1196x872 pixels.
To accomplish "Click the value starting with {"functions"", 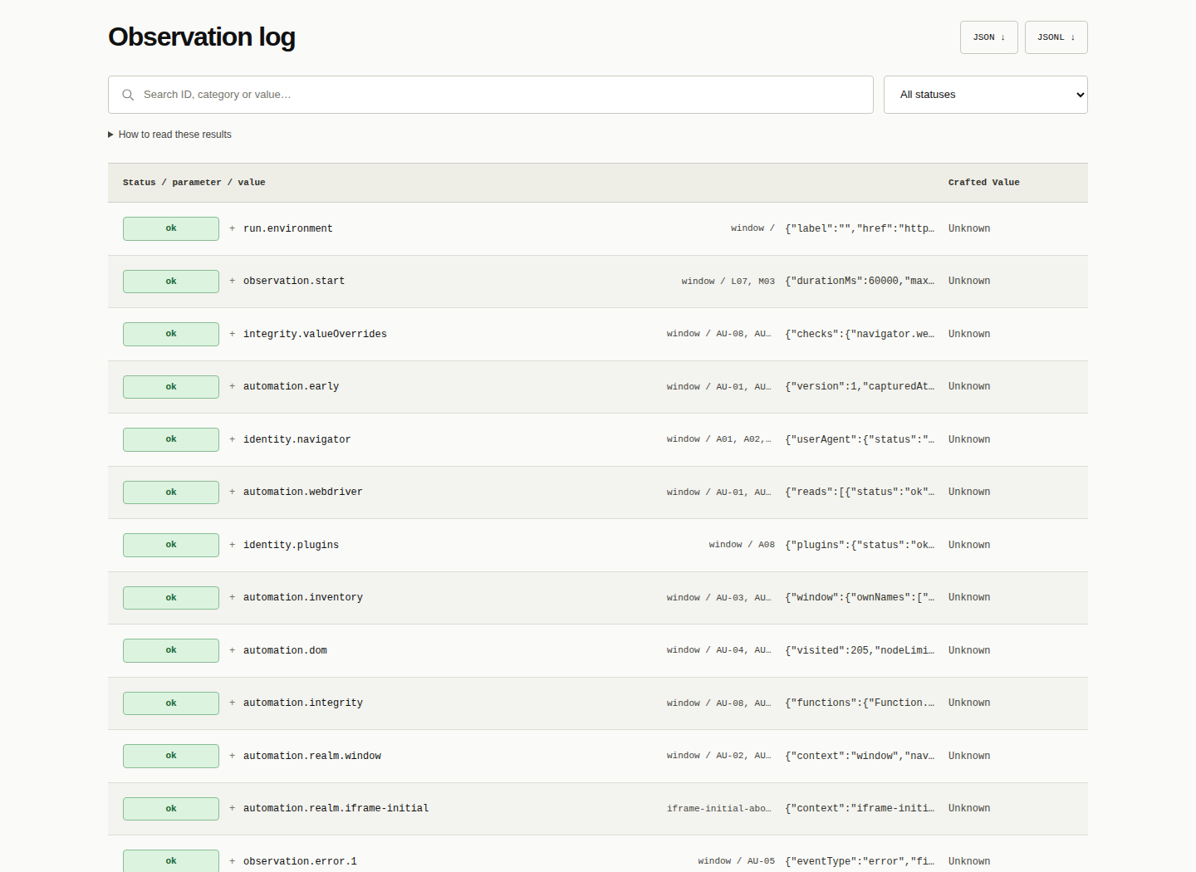I will point(860,703).
